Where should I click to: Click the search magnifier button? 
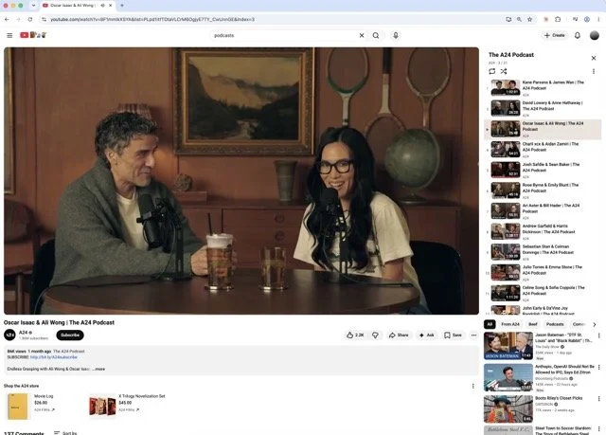[x=376, y=35]
